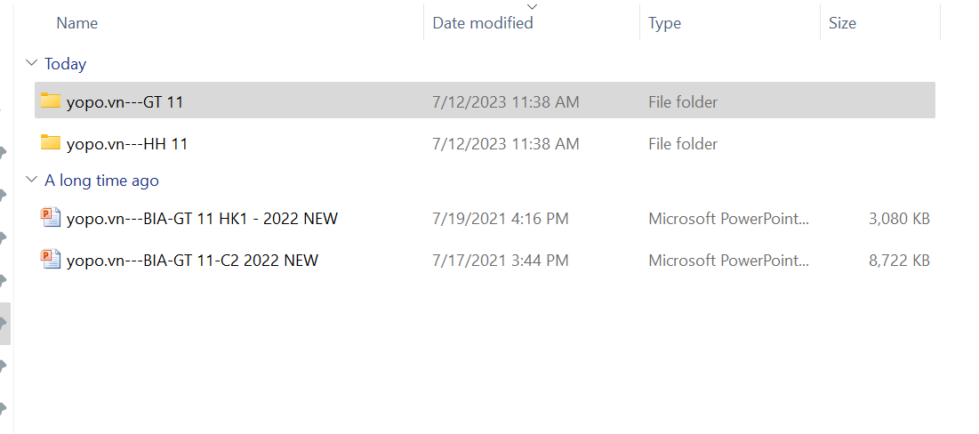Sort by the Size column header
The width and height of the screenshot is (979, 434).
pyautogui.click(x=842, y=23)
